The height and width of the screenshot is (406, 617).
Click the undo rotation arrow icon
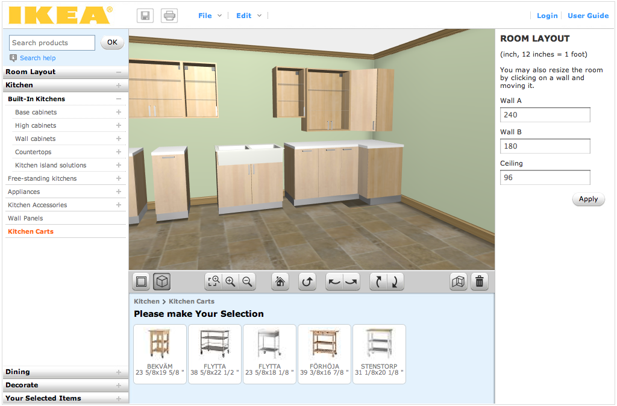click(307, 282)
